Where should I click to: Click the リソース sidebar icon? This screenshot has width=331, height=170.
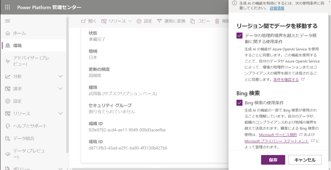[x=8, y=114]
